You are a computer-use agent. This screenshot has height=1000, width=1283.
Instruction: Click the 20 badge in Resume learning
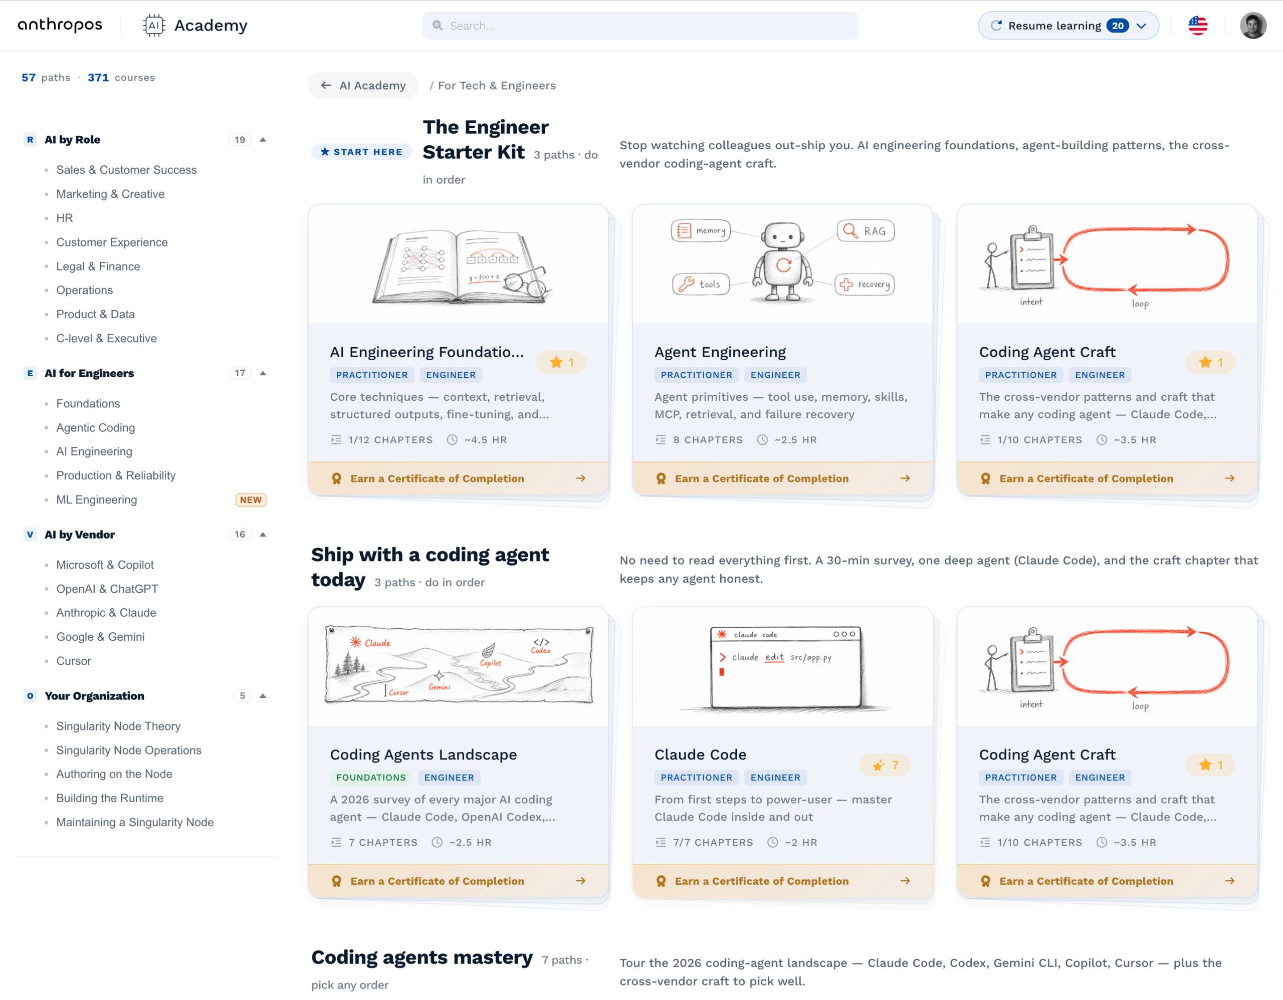pyautogui.click(x=1117, y=25)
